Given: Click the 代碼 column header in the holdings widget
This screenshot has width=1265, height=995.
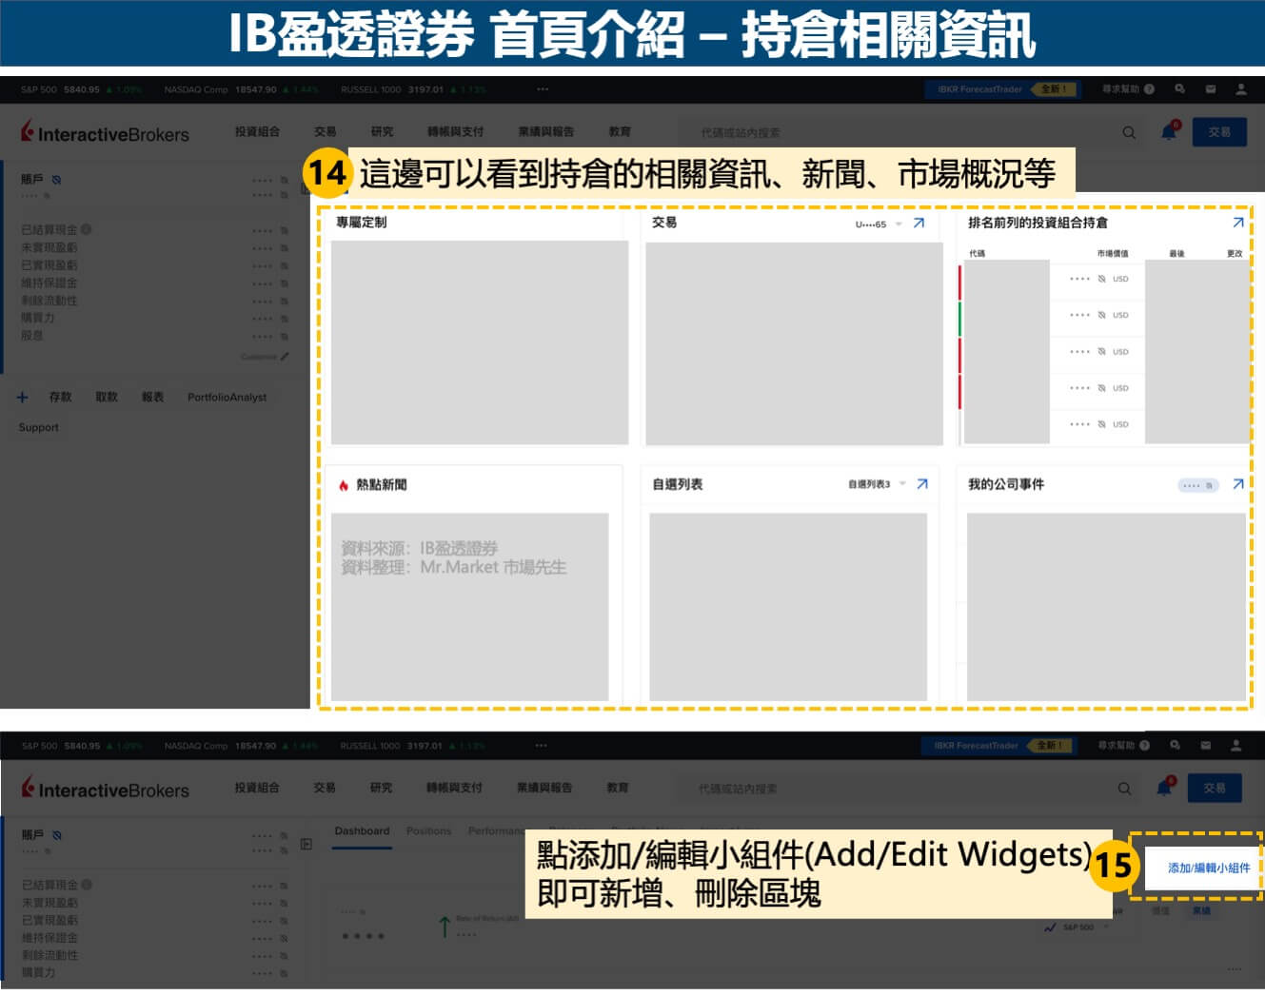Looking at the screenshot, I should pos(977,254).
